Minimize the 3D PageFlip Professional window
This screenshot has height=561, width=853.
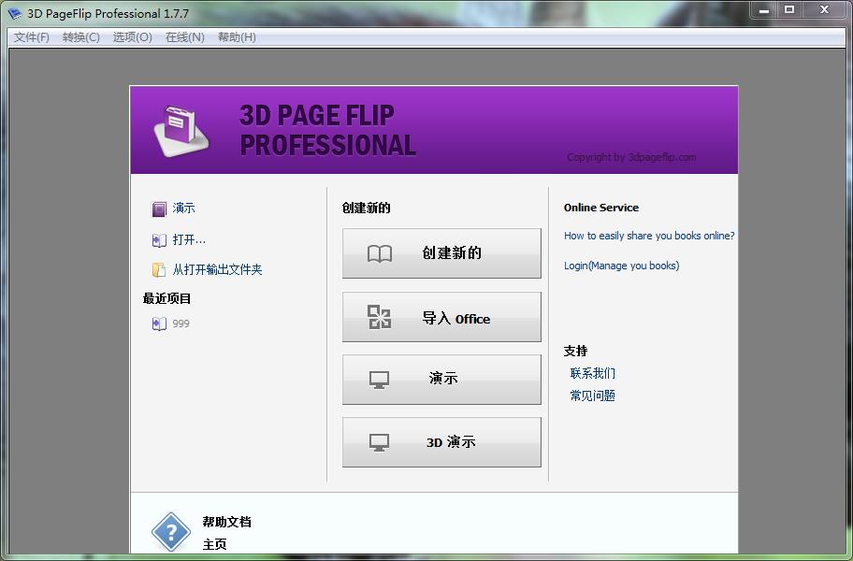pyautogui.click(x=764, y=9)
